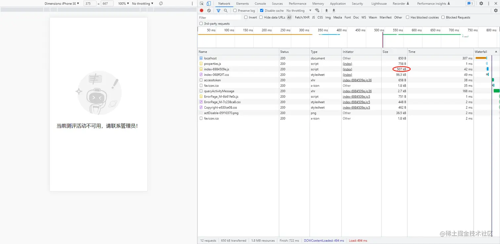The image size is (500, 244).
Task: Open DevTools customize three-dot menu
Action: point(489,4)
